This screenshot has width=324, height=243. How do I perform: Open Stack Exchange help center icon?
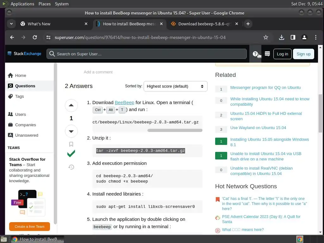click(255, 54)
